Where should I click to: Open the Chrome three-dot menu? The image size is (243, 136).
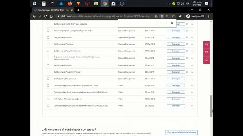209,16
